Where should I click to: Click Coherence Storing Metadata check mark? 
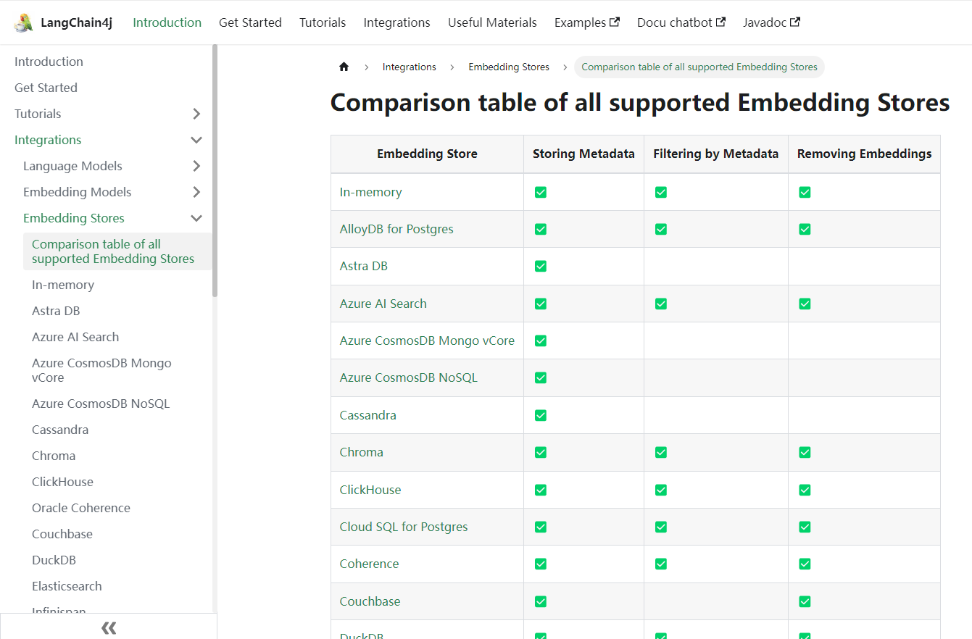coord(541,564)
